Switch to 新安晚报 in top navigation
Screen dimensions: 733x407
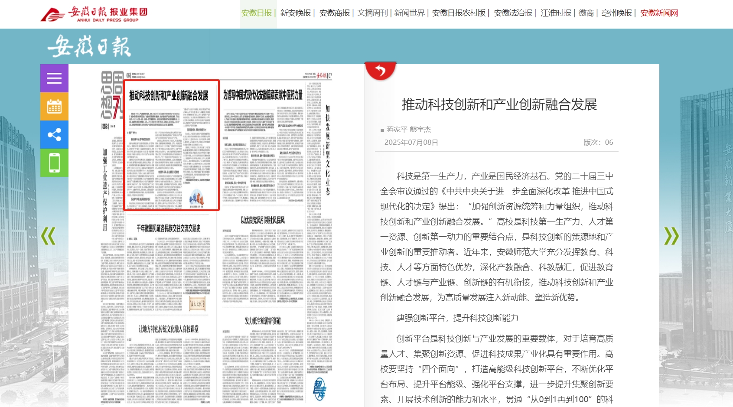coord(295,13)
